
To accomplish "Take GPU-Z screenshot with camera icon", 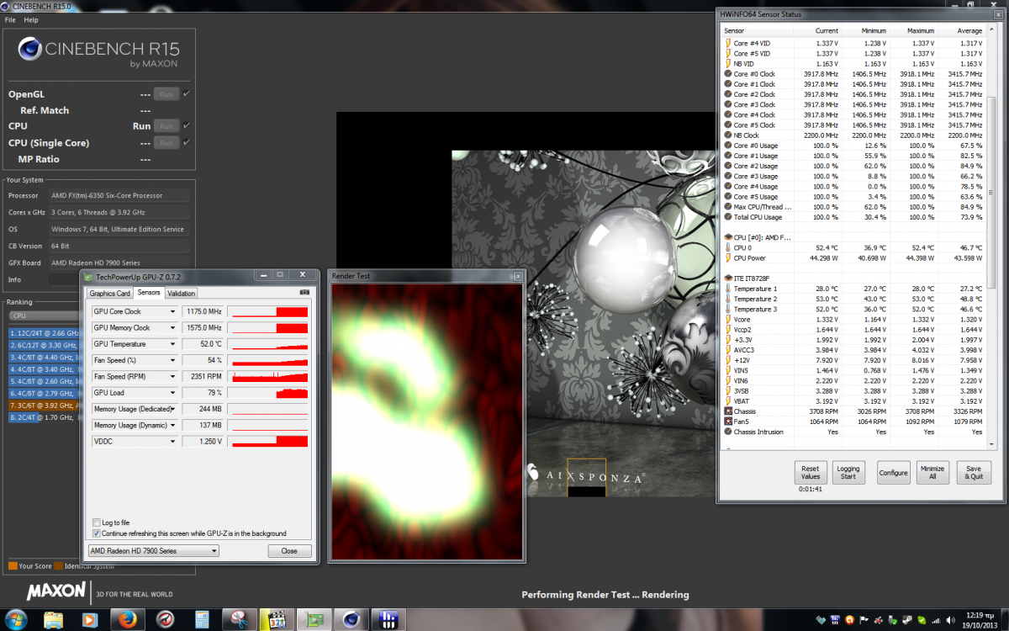I will [x=304, y=292].
